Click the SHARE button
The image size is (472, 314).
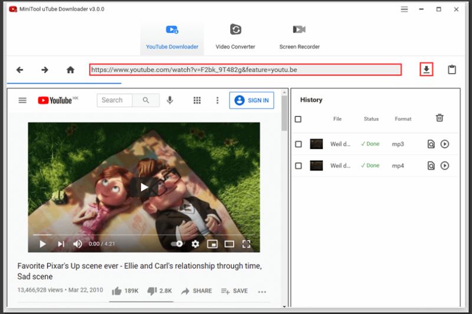(196, 291)
